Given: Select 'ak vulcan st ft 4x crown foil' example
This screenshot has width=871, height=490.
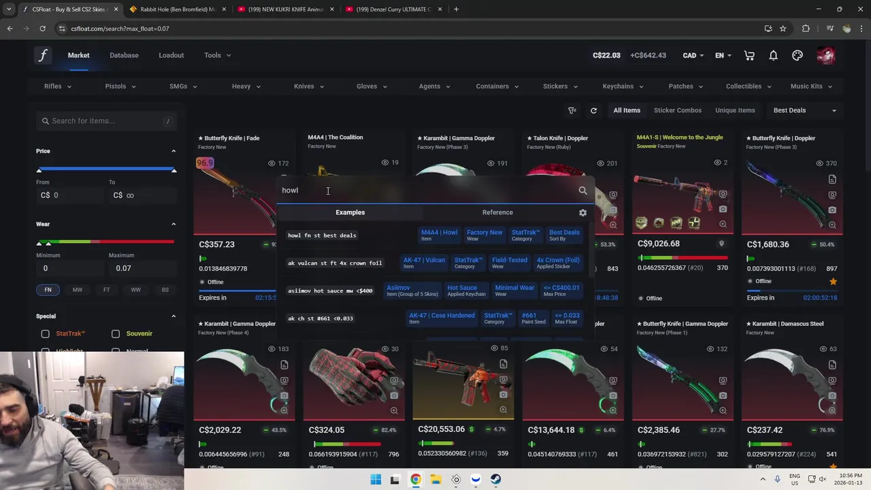Looking at the screenshot, I should tap(335, 263).
